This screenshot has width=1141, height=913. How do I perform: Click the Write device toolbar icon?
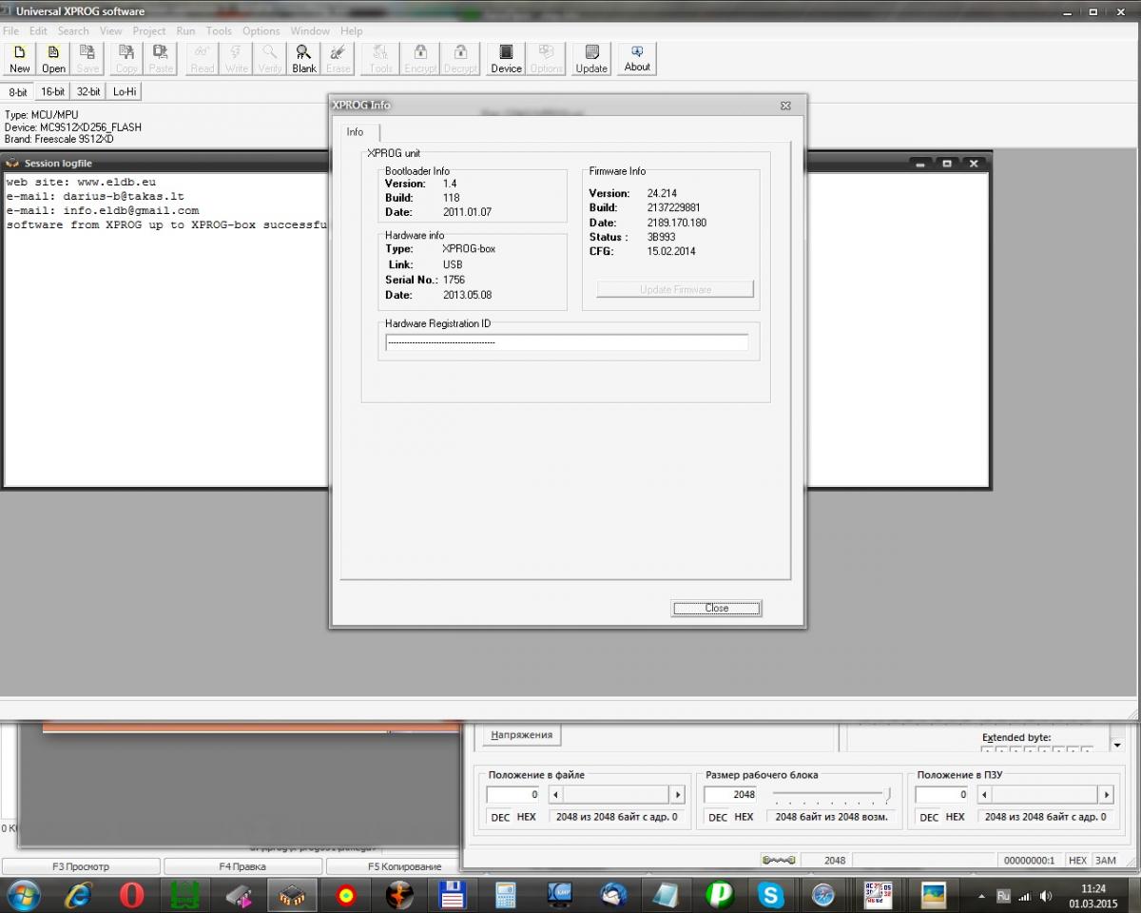[237, 59]
